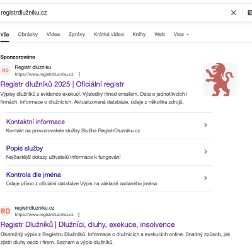The height and width of the screenshot is (252, 252).
Task: Expand the chevron next to Kontaktní informace
Action: [x=205, y=125]
